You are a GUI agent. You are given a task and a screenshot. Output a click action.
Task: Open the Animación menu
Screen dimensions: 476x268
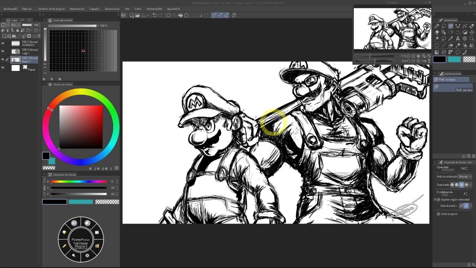(77, 9)
